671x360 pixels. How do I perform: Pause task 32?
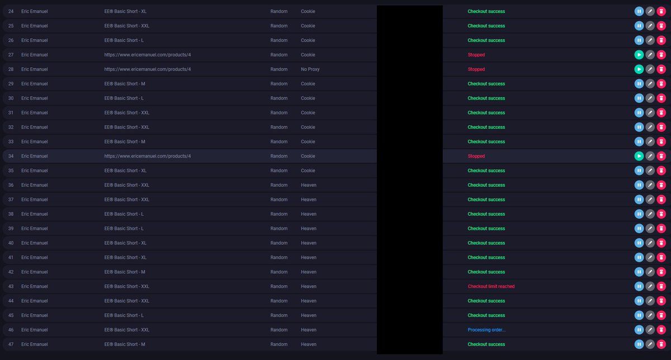[x=639, y=127]
